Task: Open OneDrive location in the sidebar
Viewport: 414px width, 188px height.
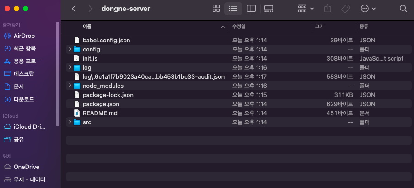Action: (27, 167)
